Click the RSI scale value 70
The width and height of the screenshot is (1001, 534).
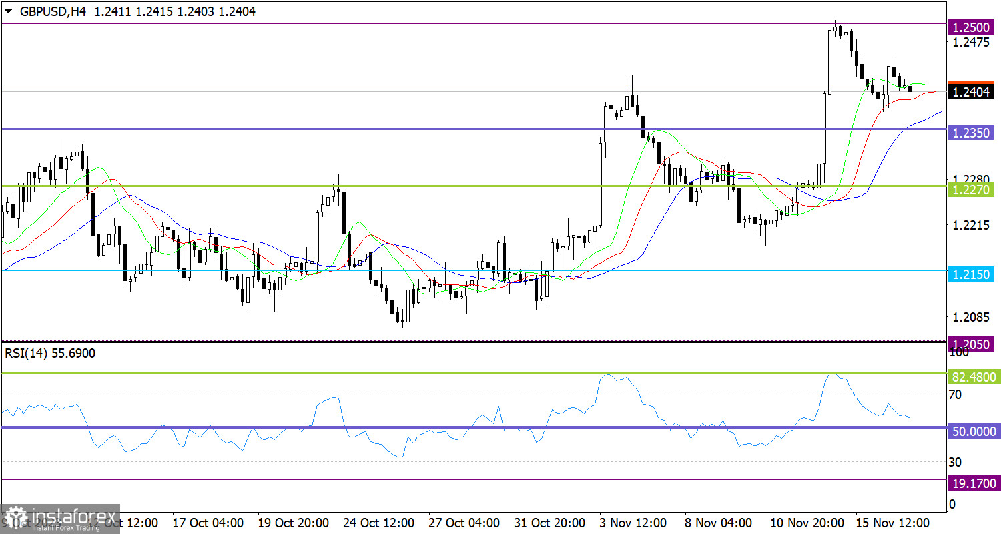(955, 394)
